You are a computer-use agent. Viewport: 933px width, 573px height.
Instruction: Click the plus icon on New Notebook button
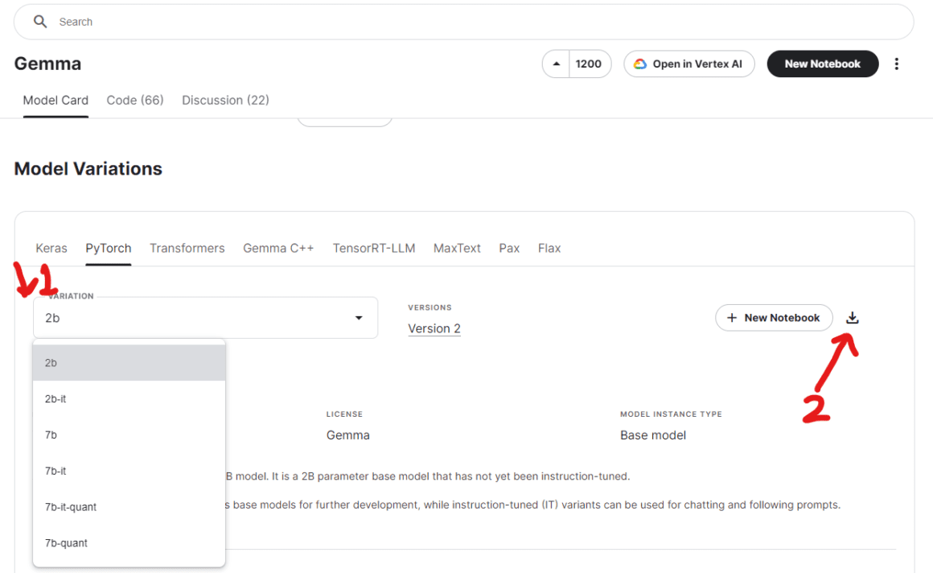tap(732, 317)
